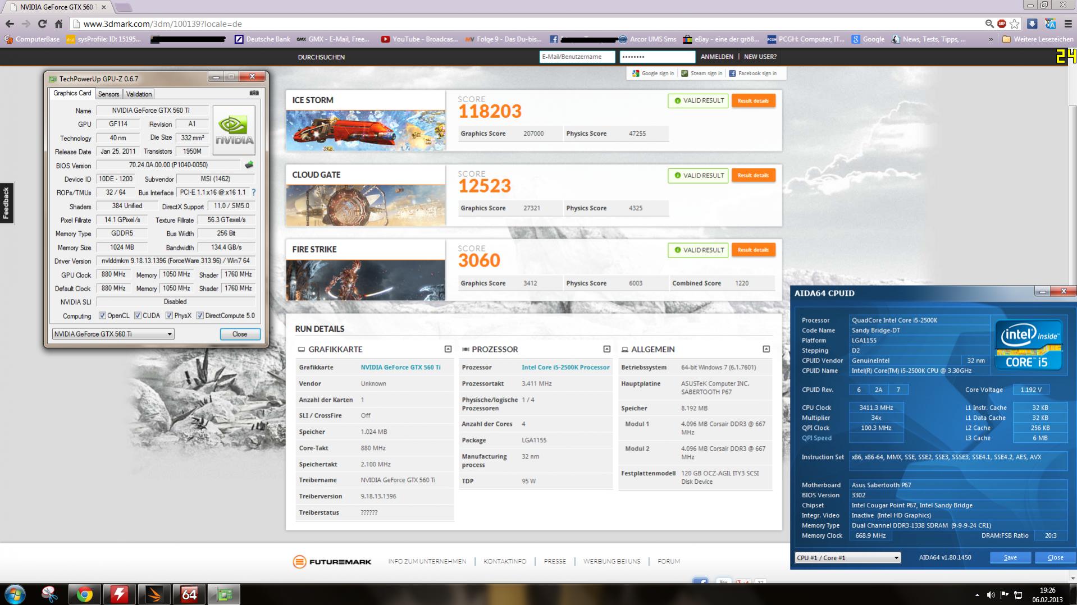Open AIDA64 taskbar icon
The height and width of the screenshot is (605, 1077).
[x=189, y=594]
